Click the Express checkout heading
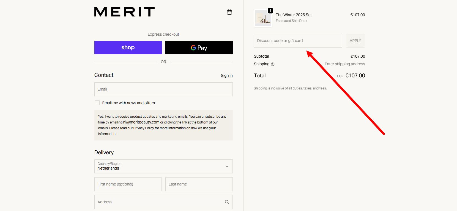Screen dimensions: 457x211 pos(163,34)
